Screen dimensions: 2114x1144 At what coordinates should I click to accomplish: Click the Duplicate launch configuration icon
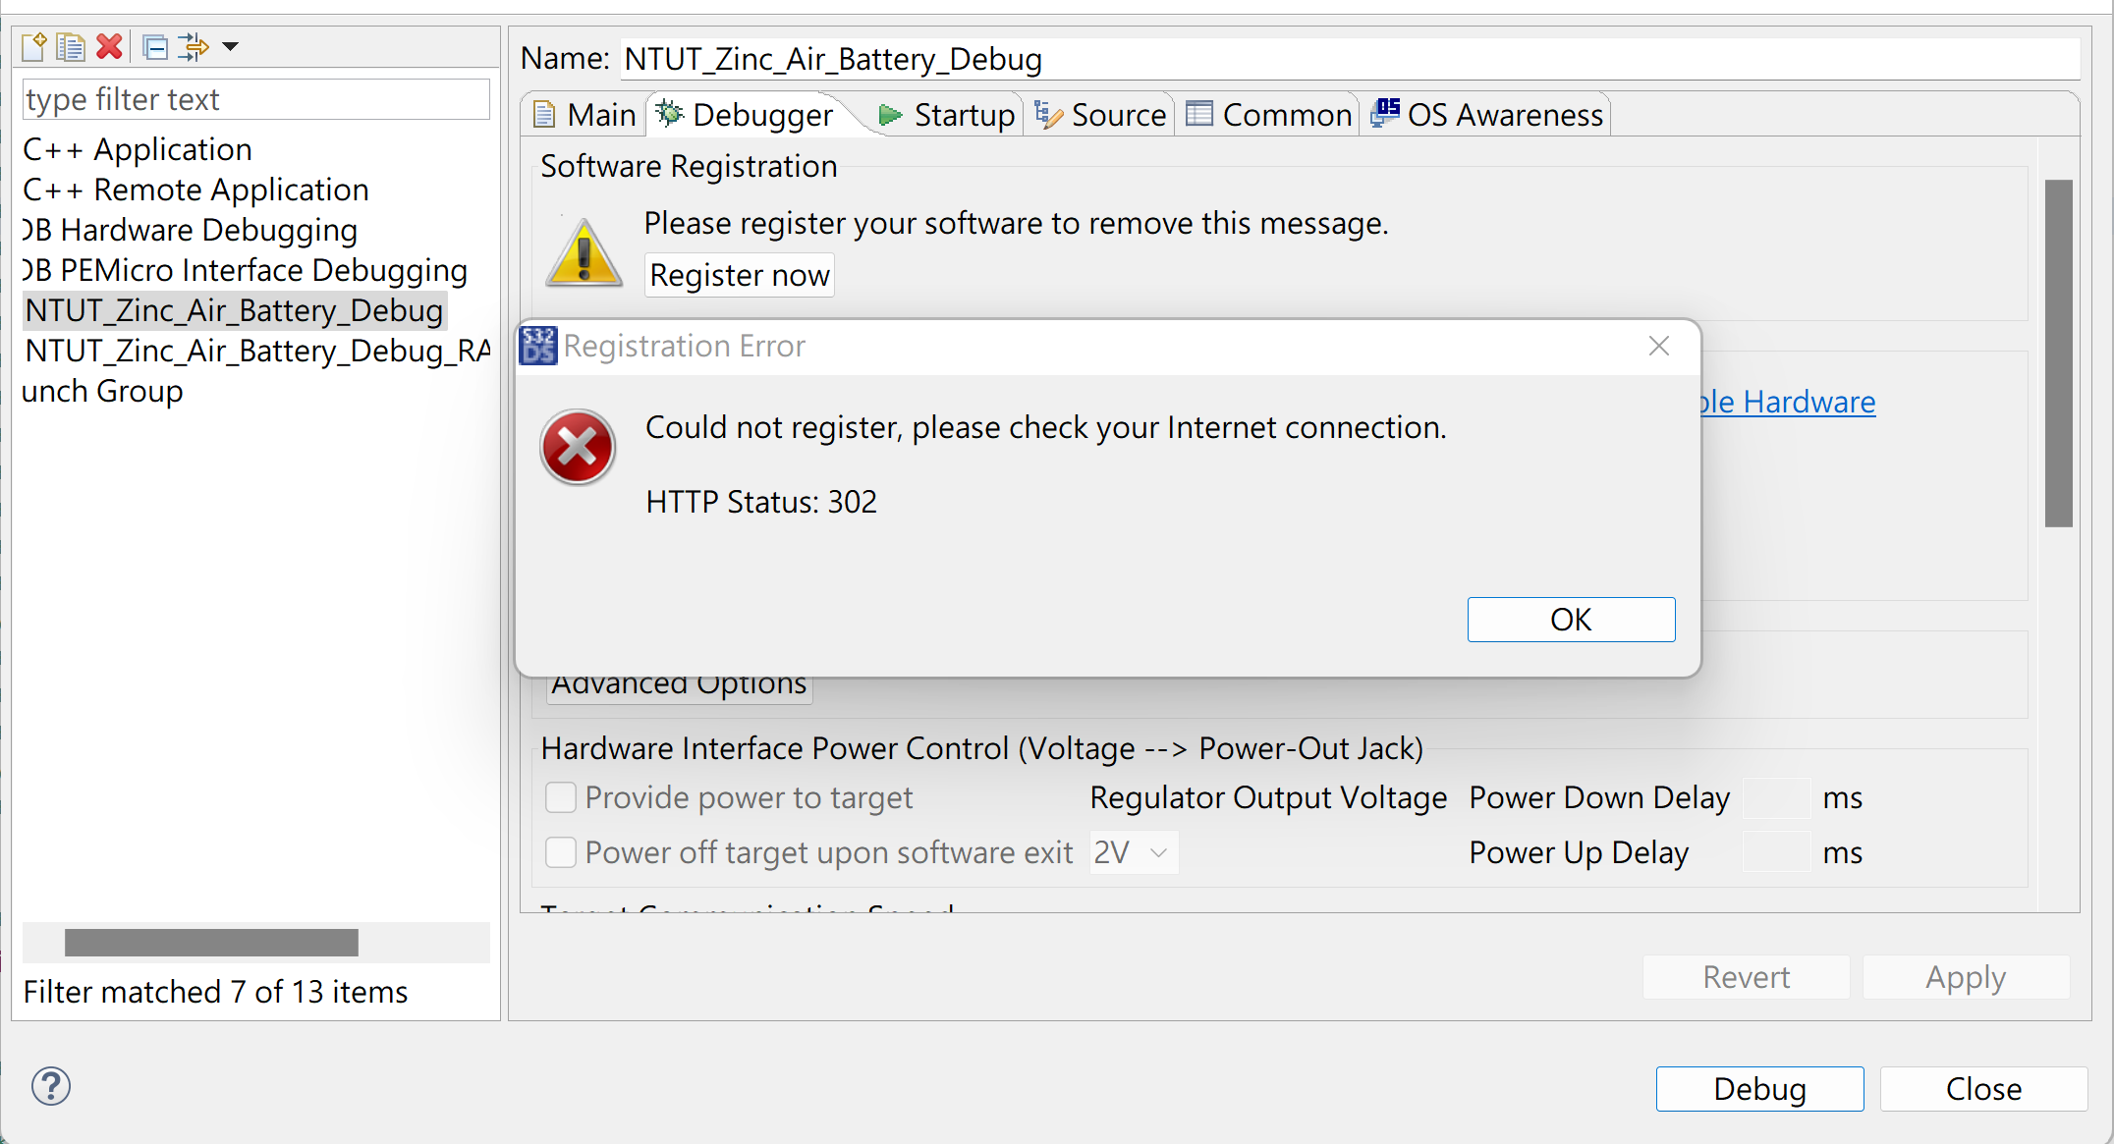point(71,46)
